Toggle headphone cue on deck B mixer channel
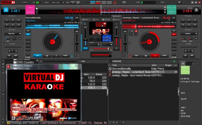The width and height of the screenshot is (202, 125). 116,49
